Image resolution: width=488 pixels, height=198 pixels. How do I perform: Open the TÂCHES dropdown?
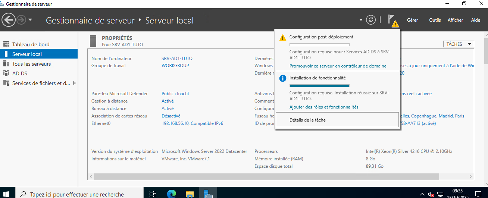coord(459,44)
